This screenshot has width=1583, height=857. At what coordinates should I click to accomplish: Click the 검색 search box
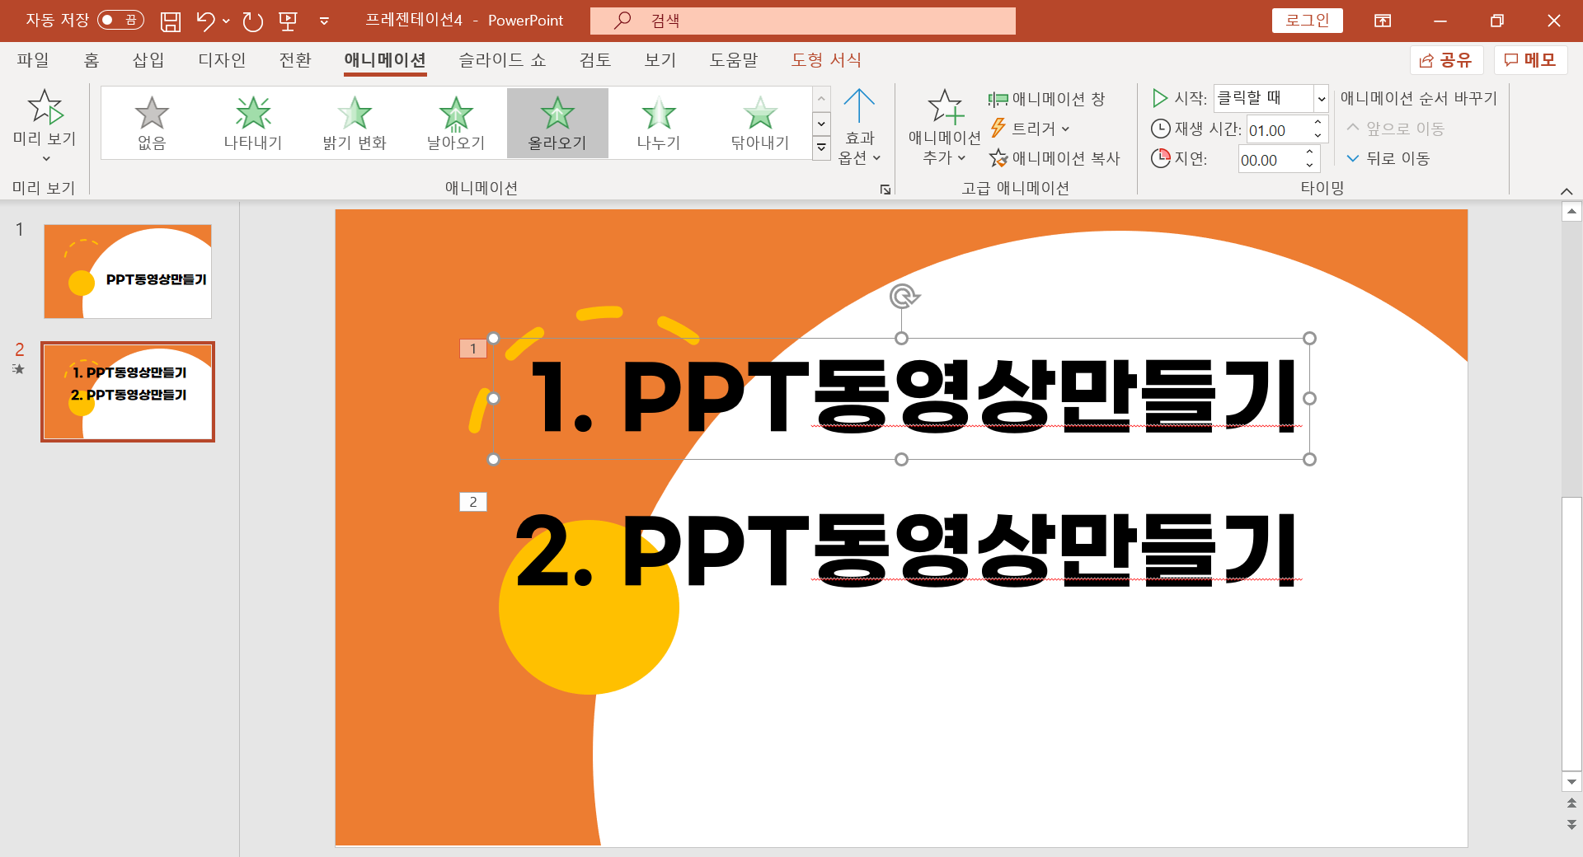[803, 21]
